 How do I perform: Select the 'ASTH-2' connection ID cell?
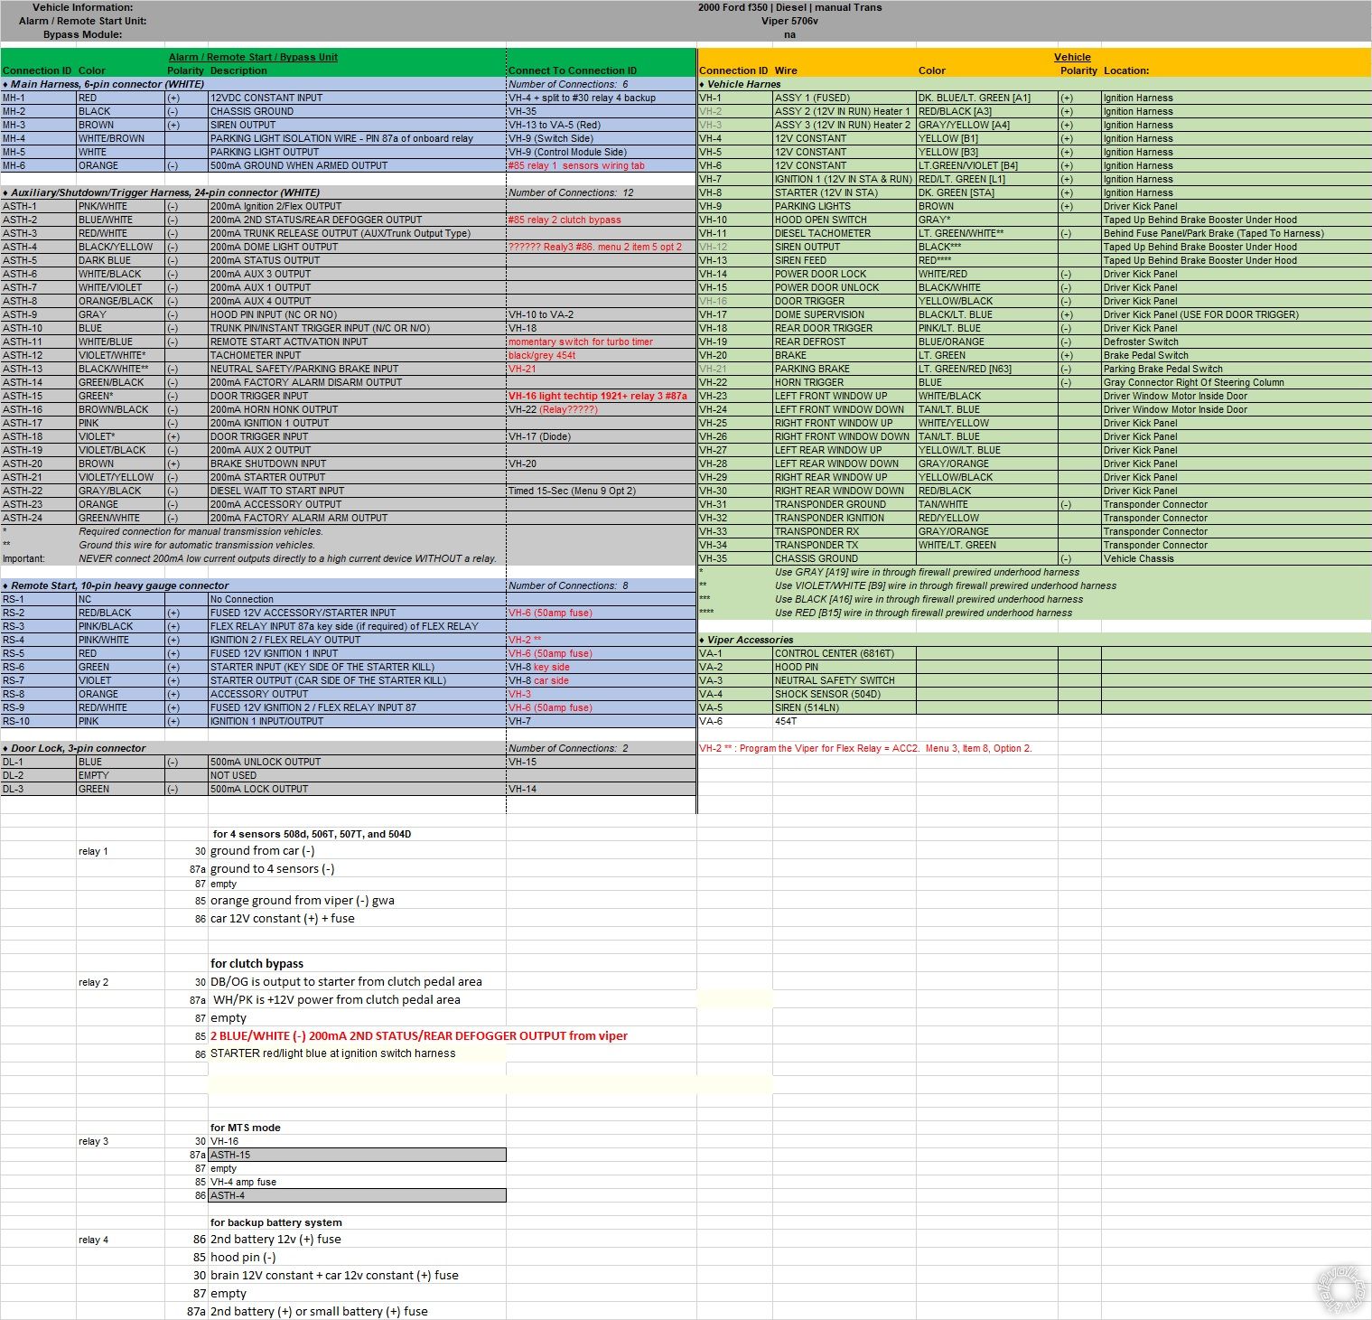click(x=38, y=220)
